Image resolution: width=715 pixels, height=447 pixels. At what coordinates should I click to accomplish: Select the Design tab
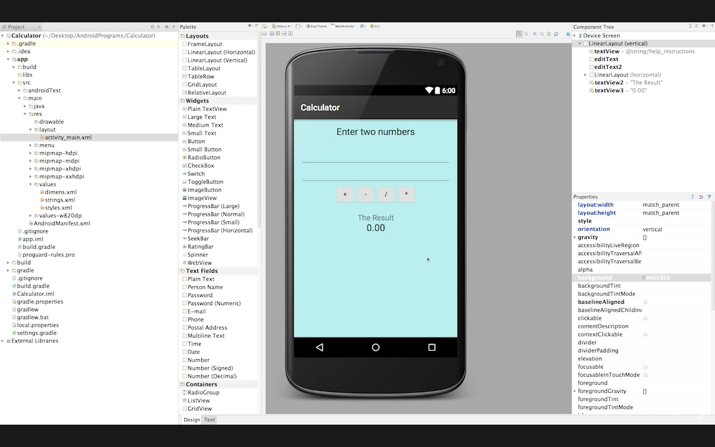pos(192,420)
